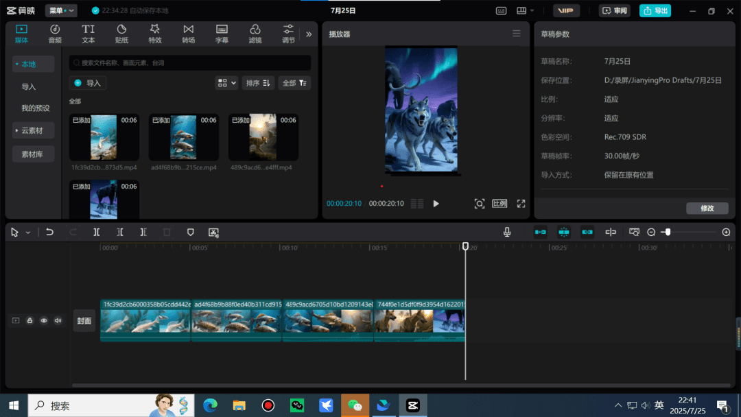Zoom out the timeline
Viewport: 741px width, 417px height.
651,232
